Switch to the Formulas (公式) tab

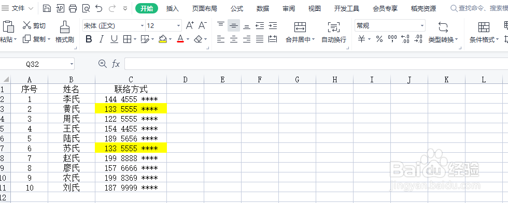tap(237, 9)
